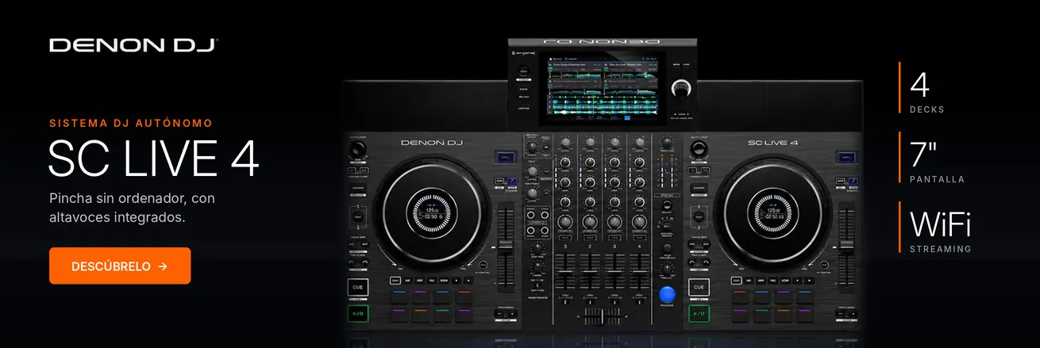Screen dimensions: 1040x348
Task: Click the left deck green play/pause button
Action: [x=357, y=314]
